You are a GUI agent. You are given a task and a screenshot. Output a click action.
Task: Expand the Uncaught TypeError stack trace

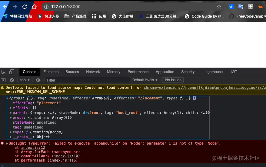pos(7,143)
